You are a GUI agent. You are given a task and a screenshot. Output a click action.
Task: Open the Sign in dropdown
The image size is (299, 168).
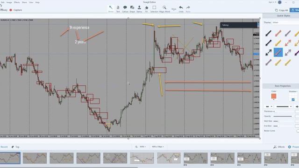[272, 2]
